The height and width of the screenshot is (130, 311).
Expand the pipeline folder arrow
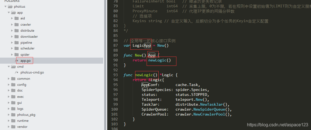[x=12, y=43]
